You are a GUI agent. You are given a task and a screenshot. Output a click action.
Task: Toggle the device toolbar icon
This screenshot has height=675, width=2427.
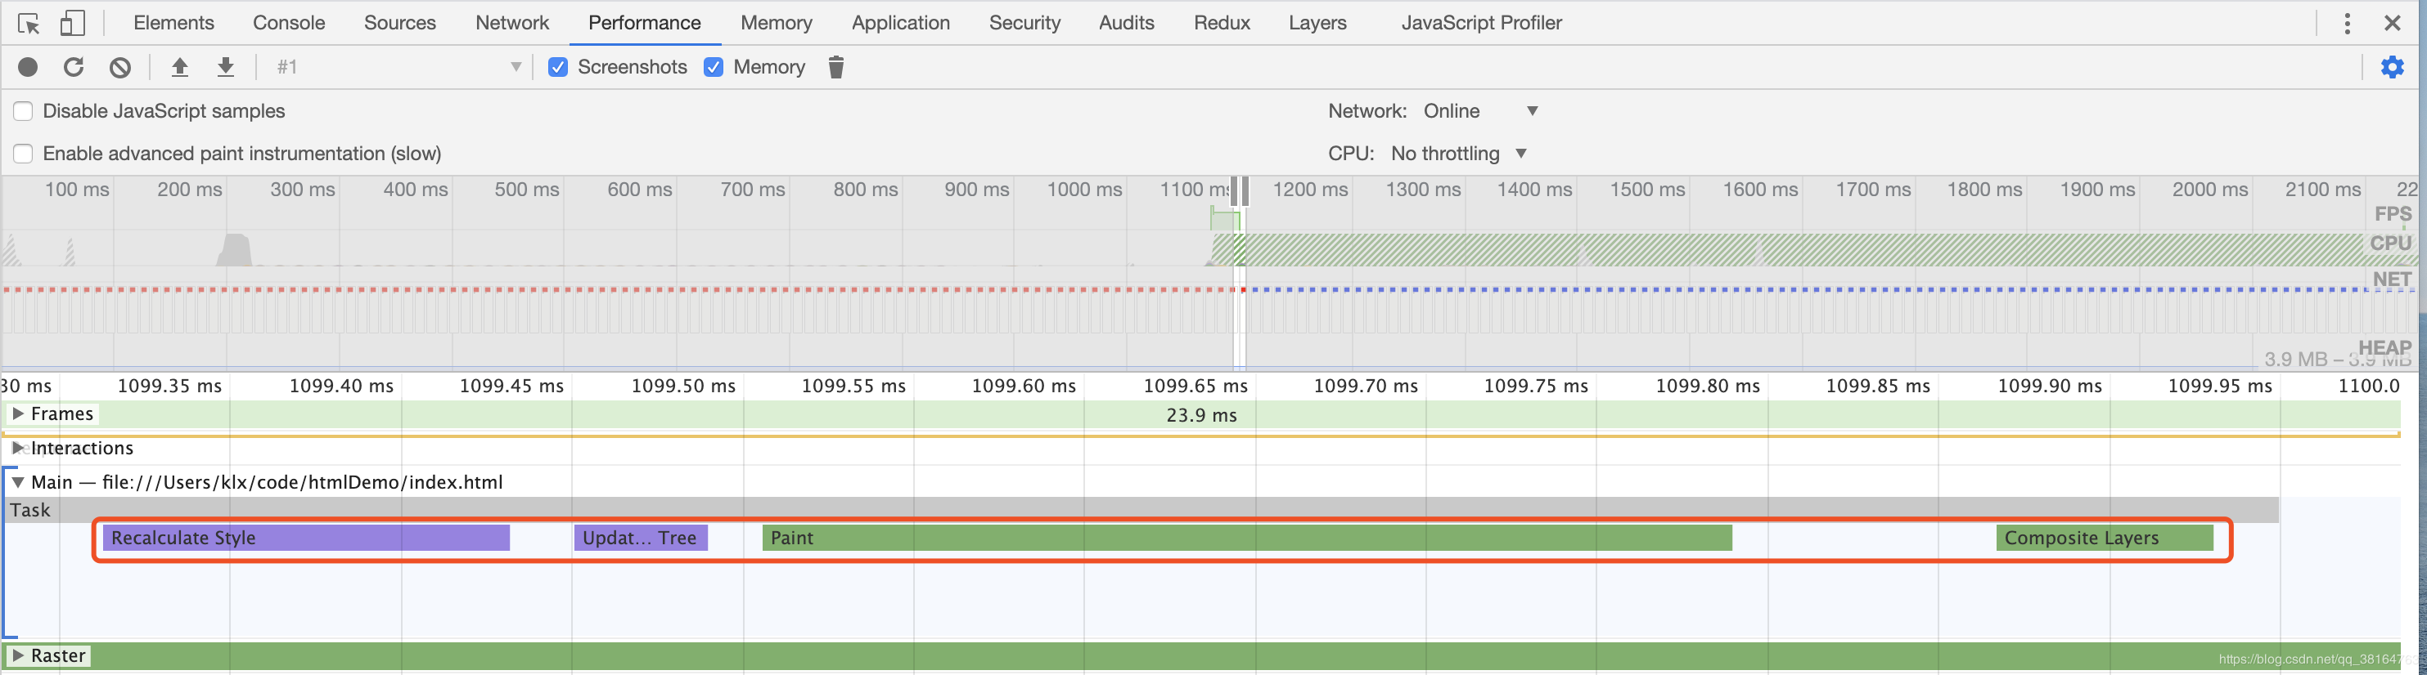[72, 23]
